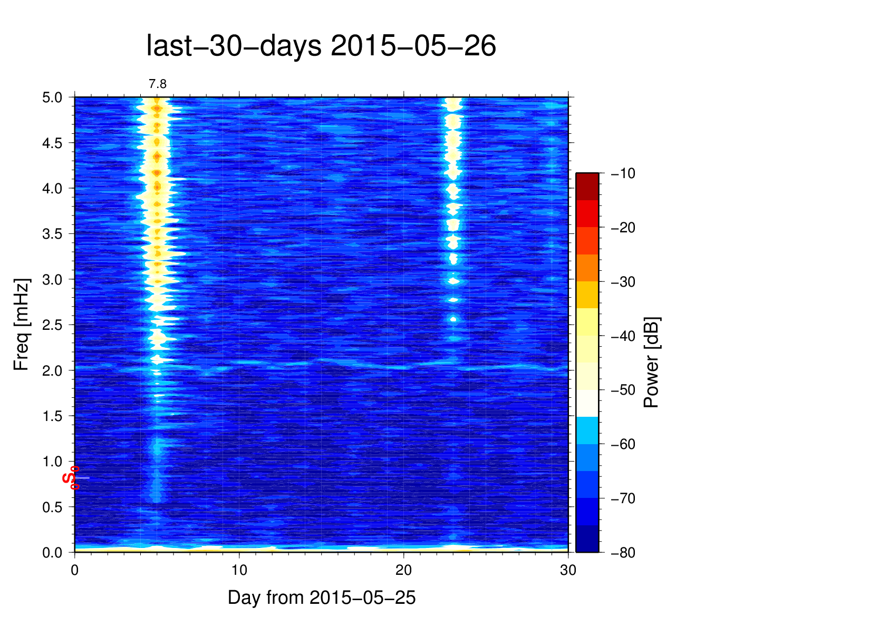Screen dimensions: 888x627
Task: Click the x-axis tick label '30'
Action: pos(568,571)
